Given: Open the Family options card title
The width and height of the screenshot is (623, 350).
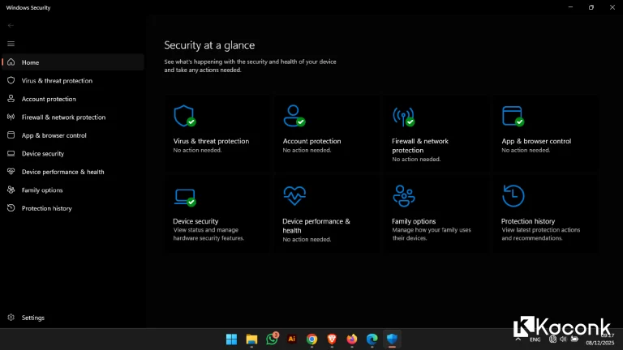Looking at the screenshot, I should click(x=414, y=221).
